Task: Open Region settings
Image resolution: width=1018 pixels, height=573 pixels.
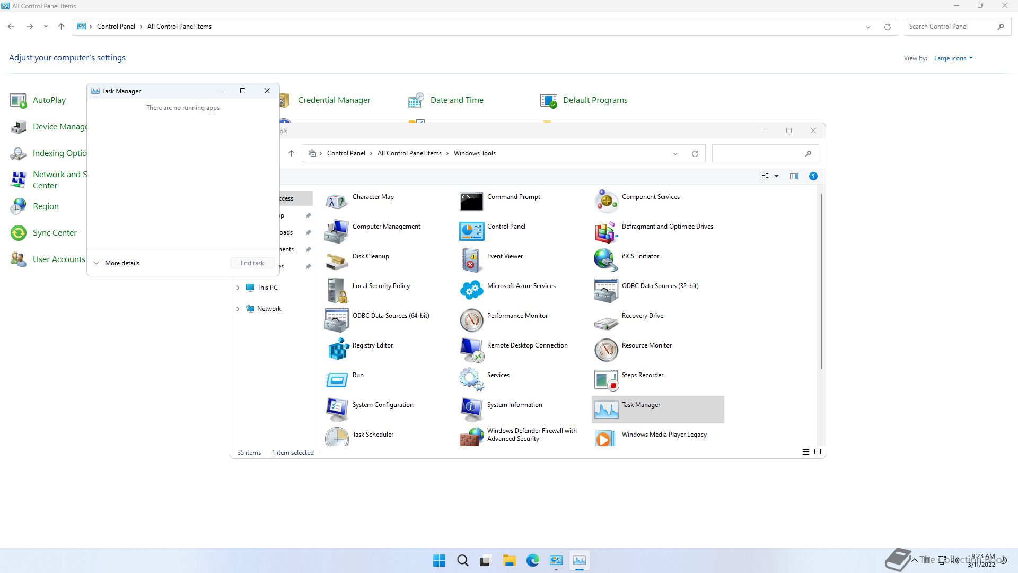Action: click(x=46, y=206)
